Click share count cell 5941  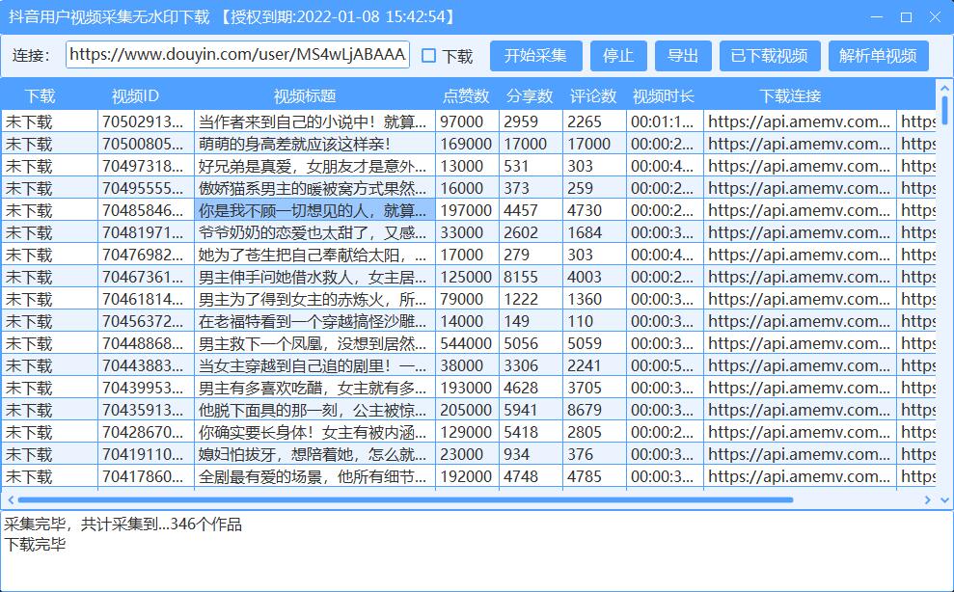[532, 410]
